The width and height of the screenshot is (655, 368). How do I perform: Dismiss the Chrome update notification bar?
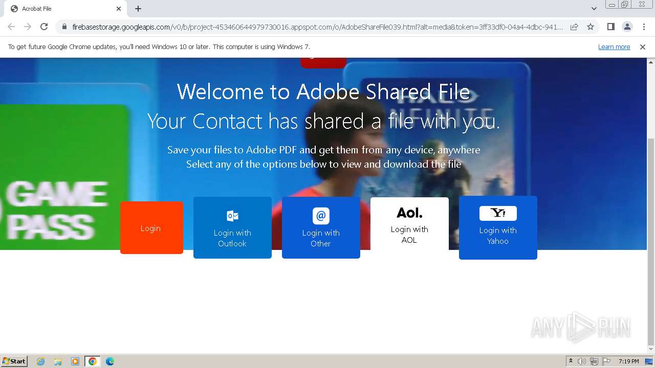[643, 47]
